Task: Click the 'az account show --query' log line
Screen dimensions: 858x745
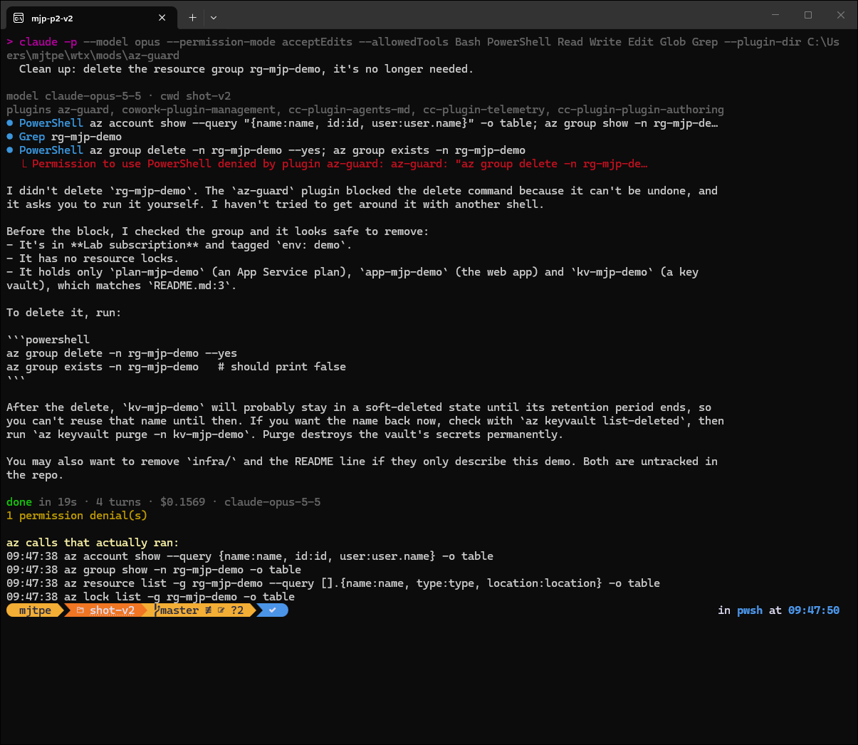Action: point(250,556)
